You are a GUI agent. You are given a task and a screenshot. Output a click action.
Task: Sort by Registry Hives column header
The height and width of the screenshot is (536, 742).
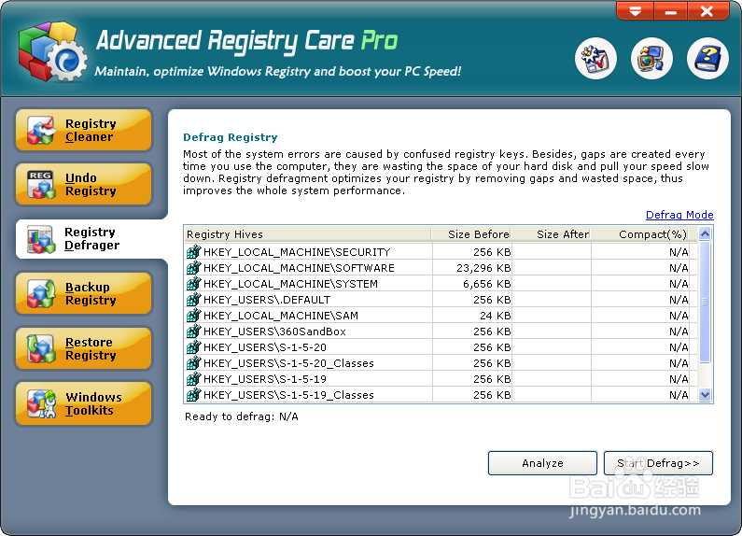pos(308,234)
